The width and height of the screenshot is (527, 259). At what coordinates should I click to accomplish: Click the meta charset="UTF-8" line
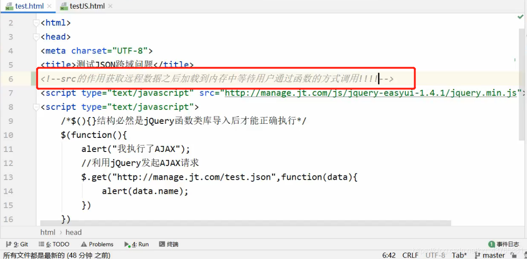click(97, 51)
